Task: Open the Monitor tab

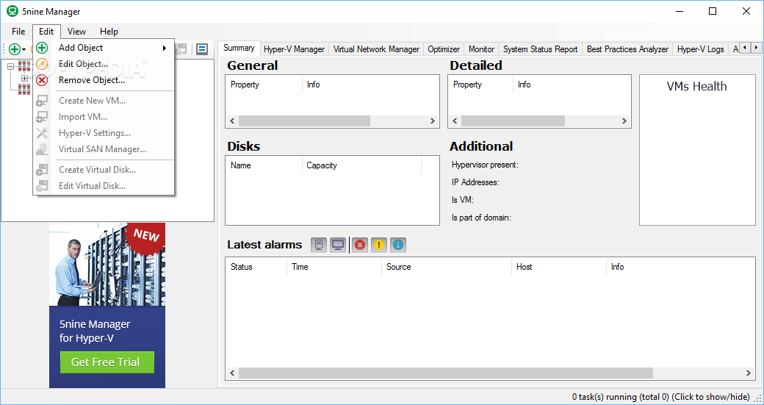Action: click(481, 49)
